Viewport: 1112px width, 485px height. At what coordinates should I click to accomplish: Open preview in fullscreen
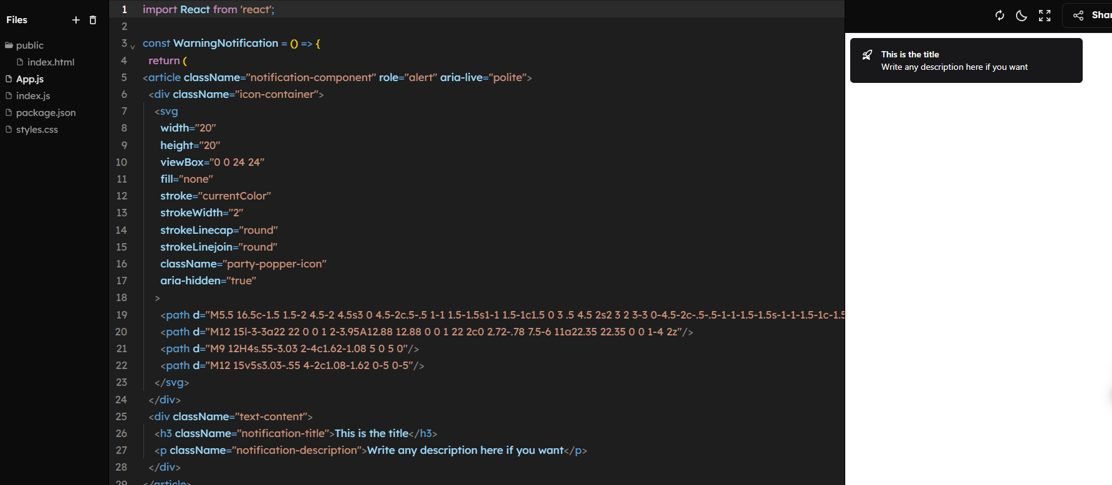coord(1045,16)
